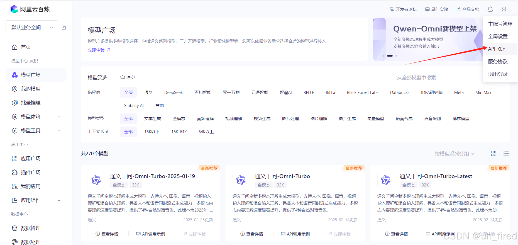Select 模型广场 in the sidebar
This screenshot has height=245, width=518.
pos(36,75)
